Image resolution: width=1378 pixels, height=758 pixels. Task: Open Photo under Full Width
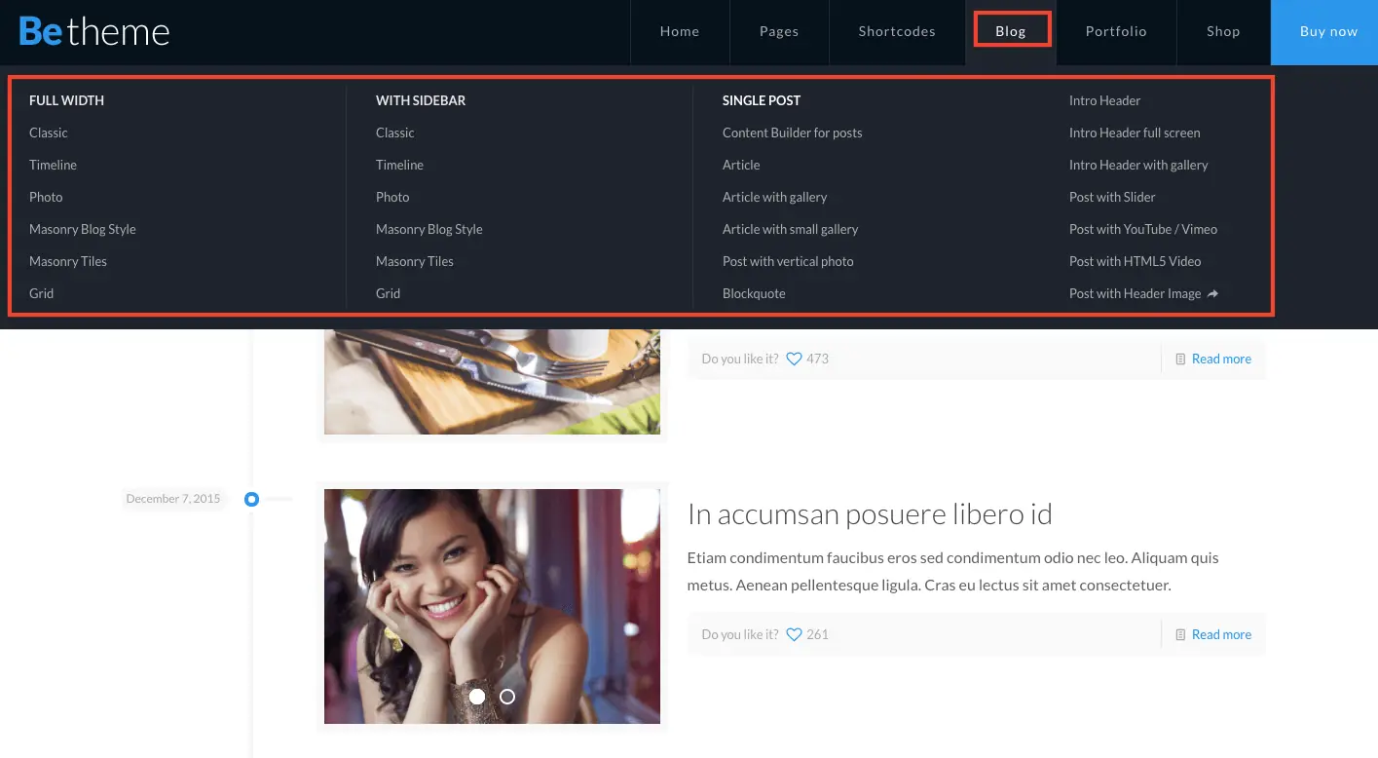tap(46, 197)
